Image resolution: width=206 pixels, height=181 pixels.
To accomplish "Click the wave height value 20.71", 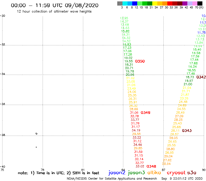I will point(129,68).
